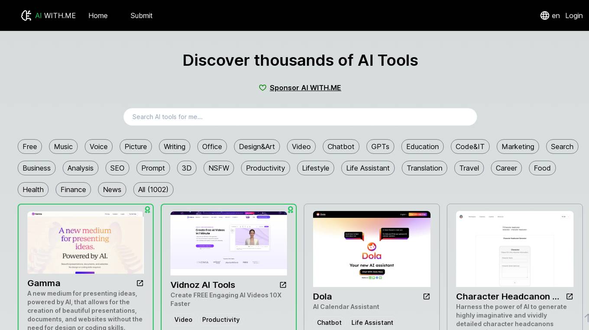Click the Login link

[574, 16]
